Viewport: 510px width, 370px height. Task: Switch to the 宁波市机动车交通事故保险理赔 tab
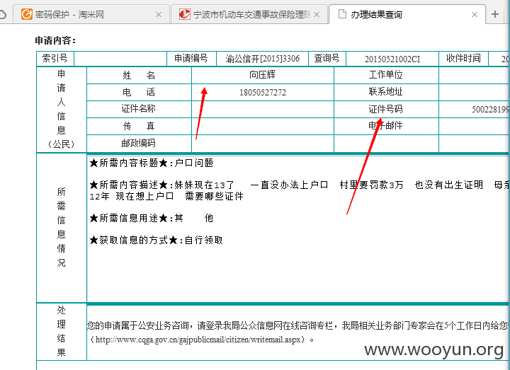point(249,14)
